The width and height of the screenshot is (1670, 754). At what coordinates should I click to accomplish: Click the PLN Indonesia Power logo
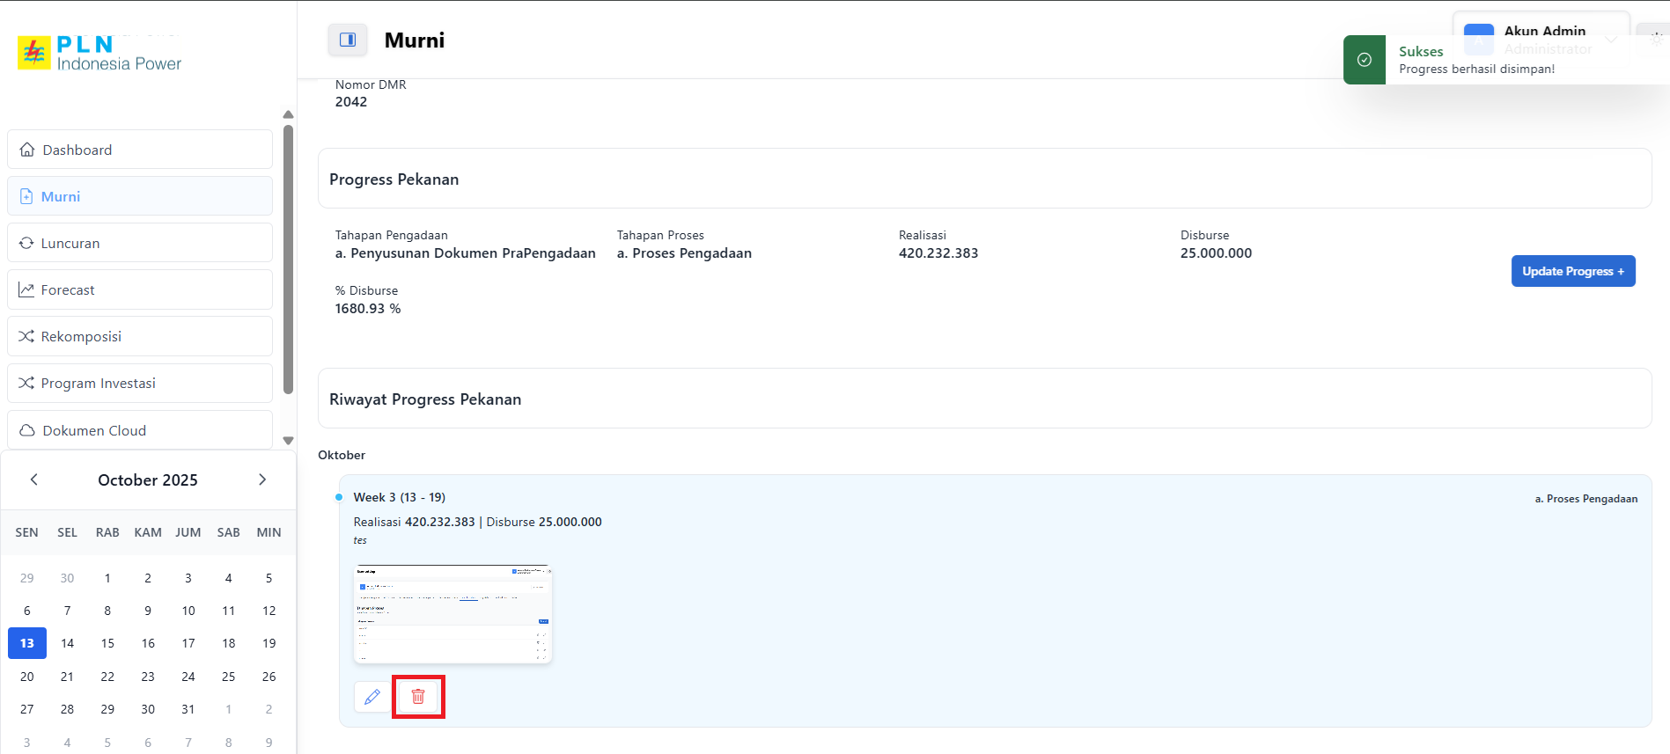[99, 54]
